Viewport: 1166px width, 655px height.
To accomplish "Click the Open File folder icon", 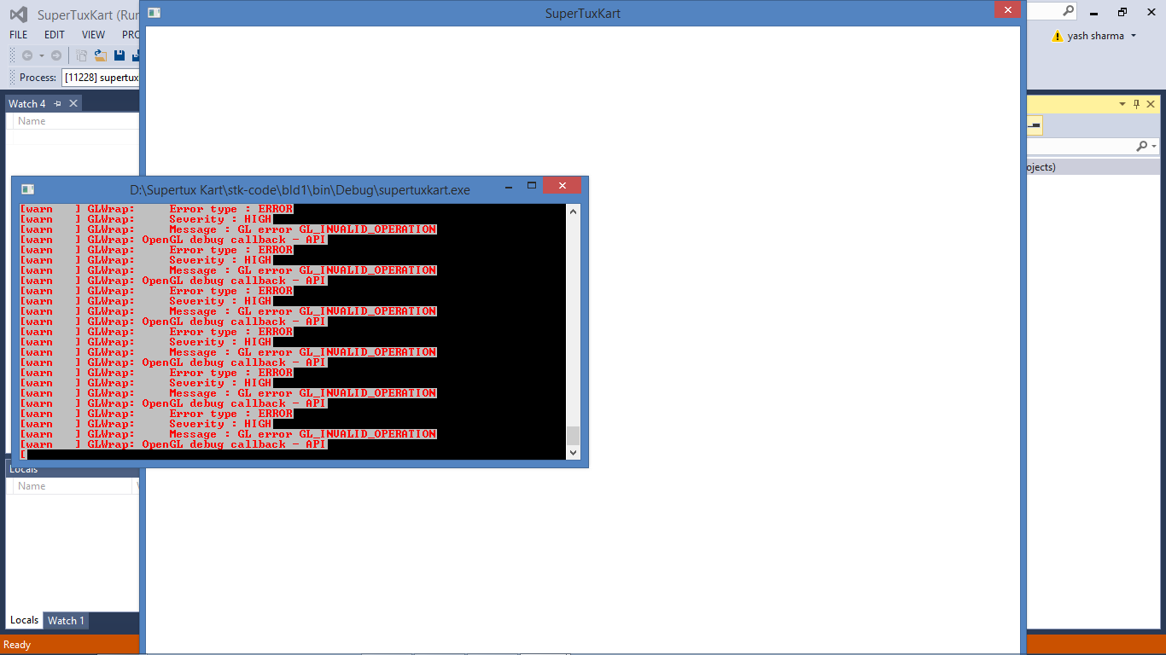I will coord(101,55).
